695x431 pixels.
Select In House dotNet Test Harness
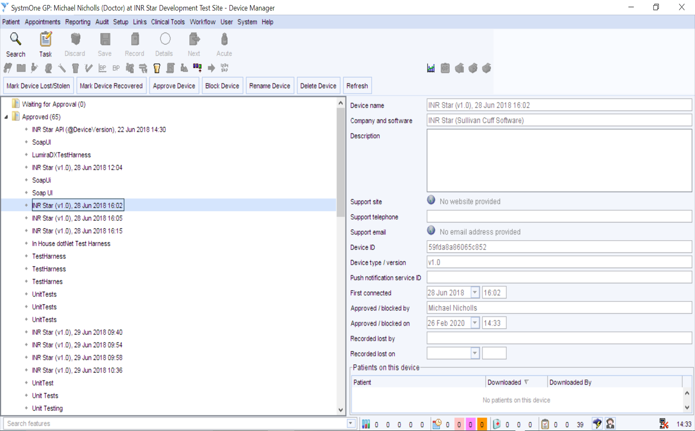(71, 244)
